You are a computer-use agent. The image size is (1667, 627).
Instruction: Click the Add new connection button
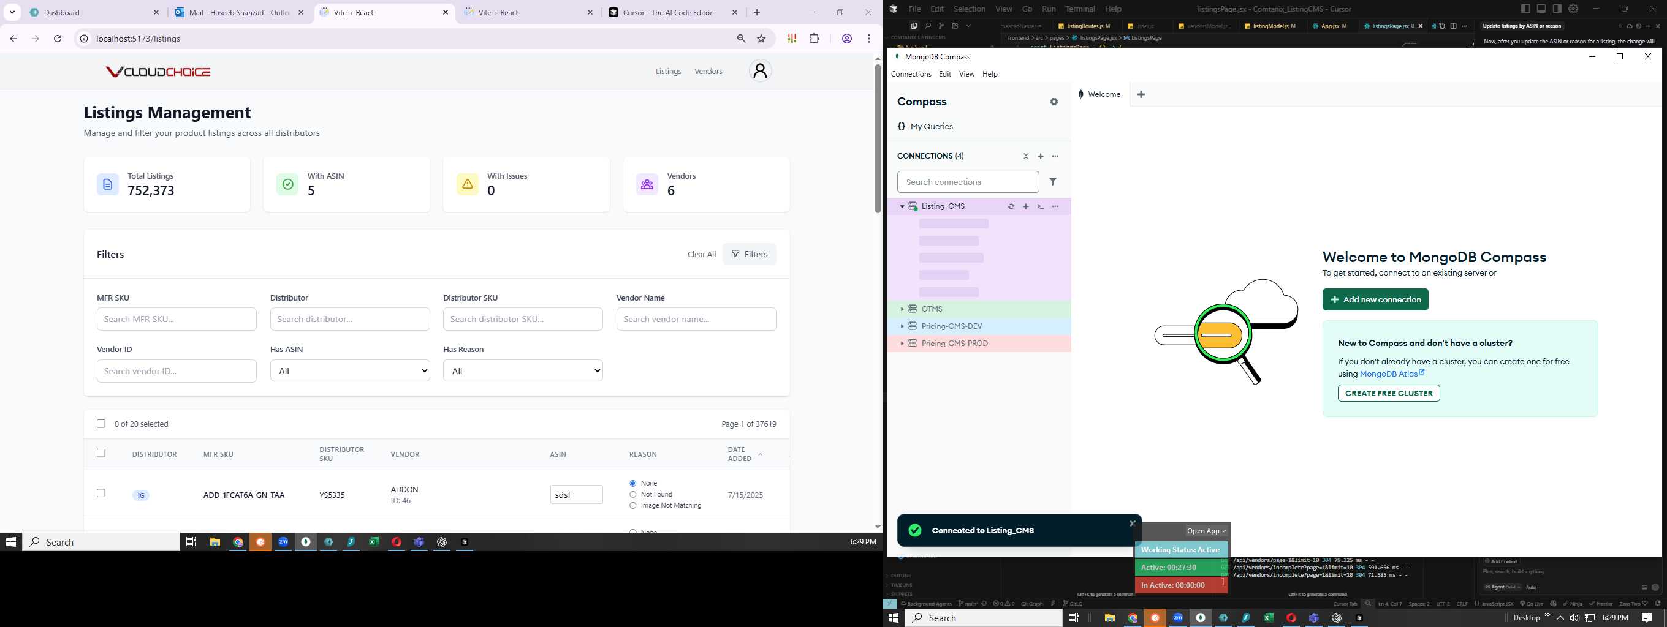(x=1375, y=299)
